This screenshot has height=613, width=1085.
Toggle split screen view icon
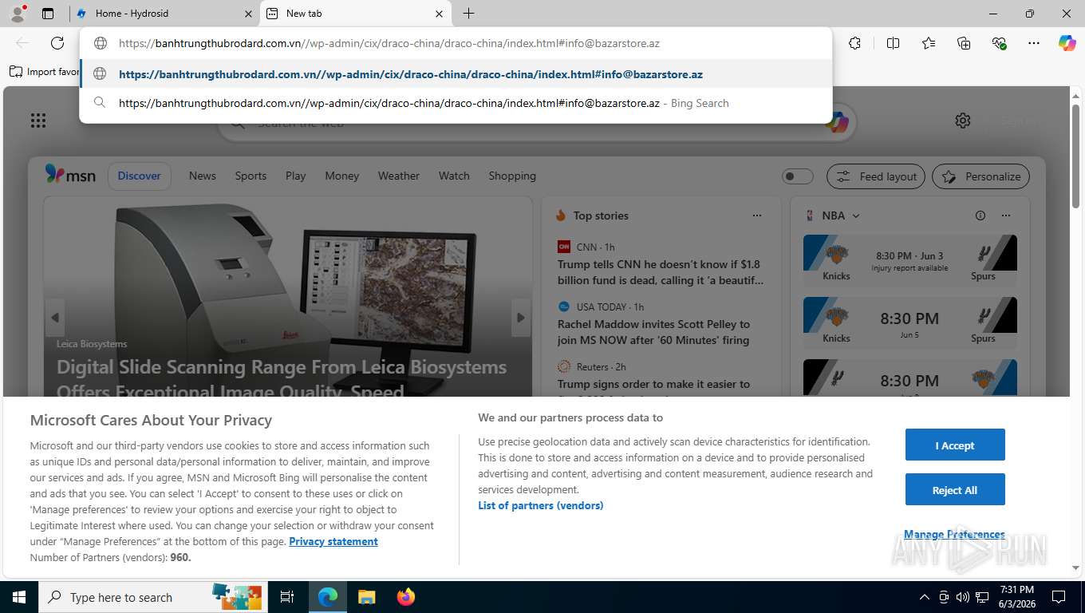[893, 43]
